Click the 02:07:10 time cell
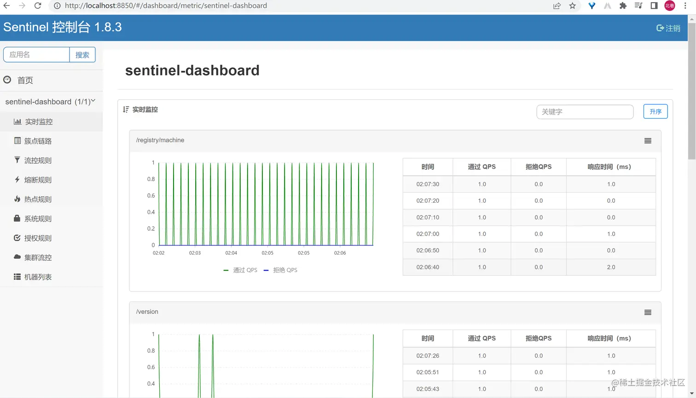The height and width of the screenshot is (398, 696). [x=428, y=217]
